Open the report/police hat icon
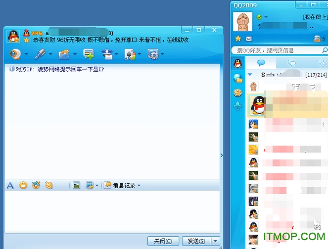 click(107, 54)
